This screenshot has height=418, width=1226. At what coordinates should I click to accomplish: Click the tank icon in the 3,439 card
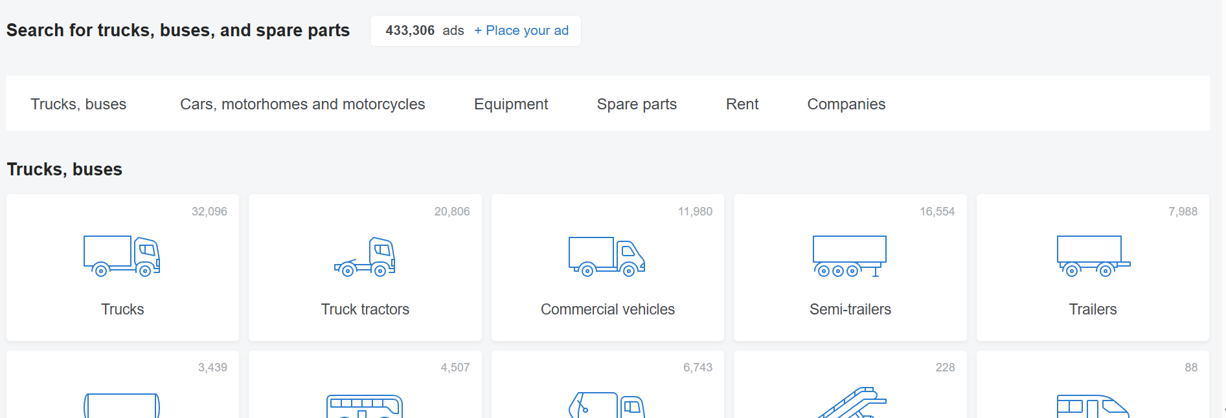(x=122, y=405)
